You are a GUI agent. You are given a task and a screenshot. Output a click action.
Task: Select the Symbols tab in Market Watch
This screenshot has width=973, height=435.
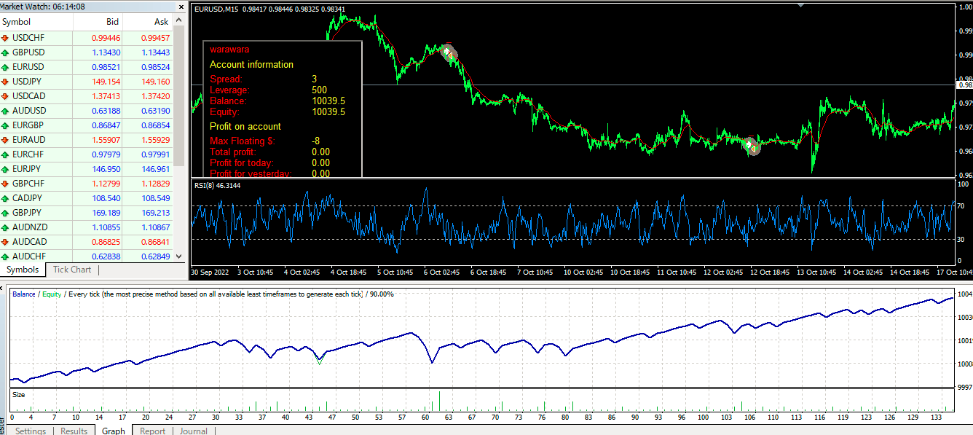tap(22, 270)
